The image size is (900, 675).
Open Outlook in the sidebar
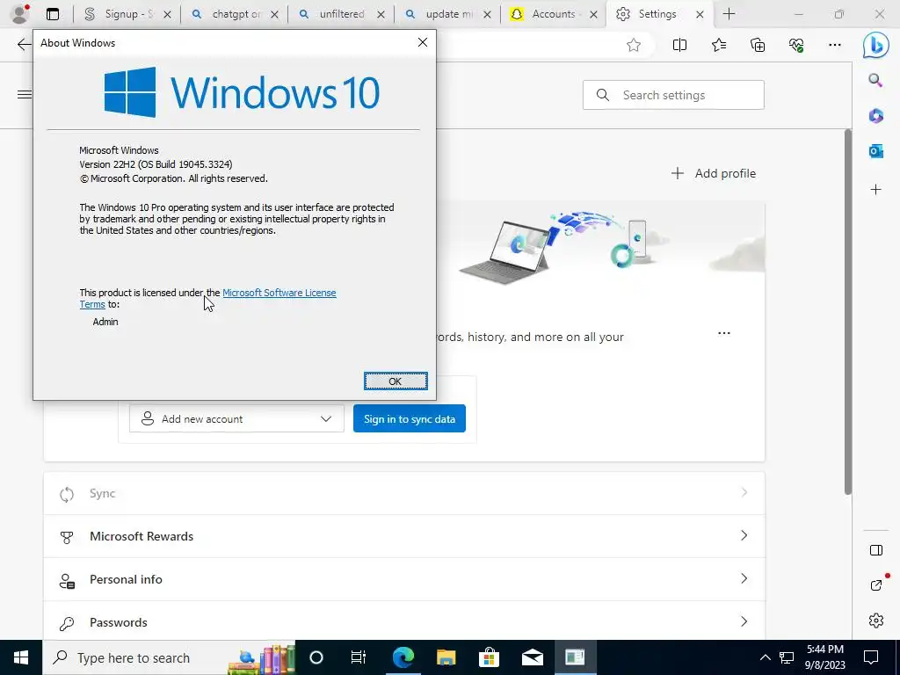(875, 151)
